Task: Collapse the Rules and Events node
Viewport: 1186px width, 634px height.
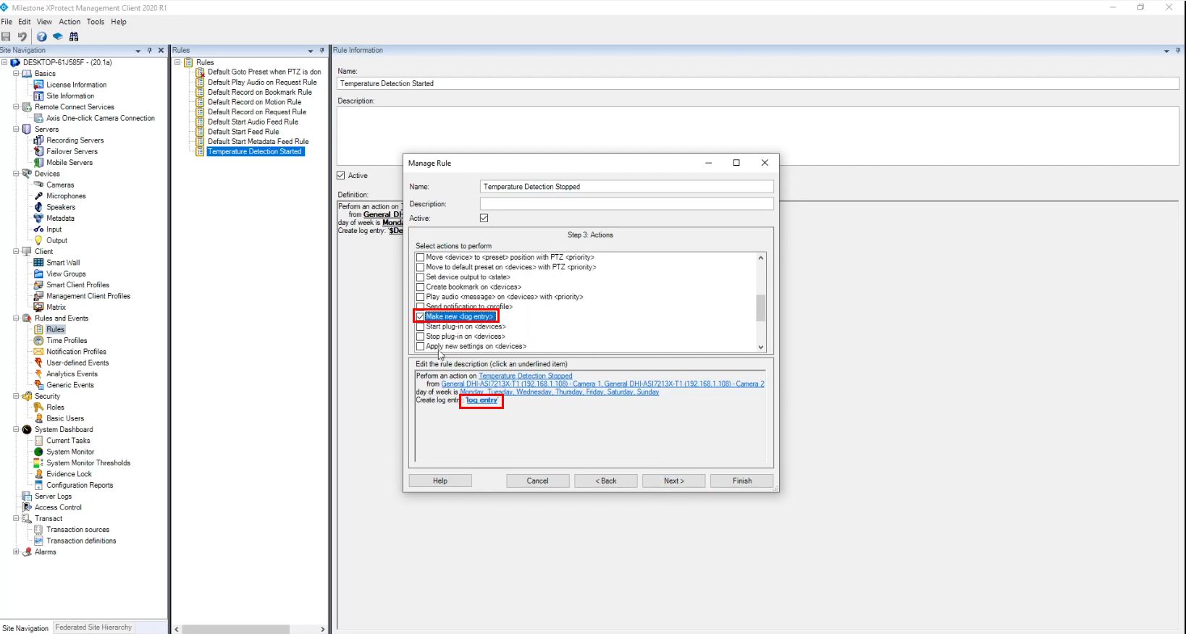Action: [x=16, y=318]
